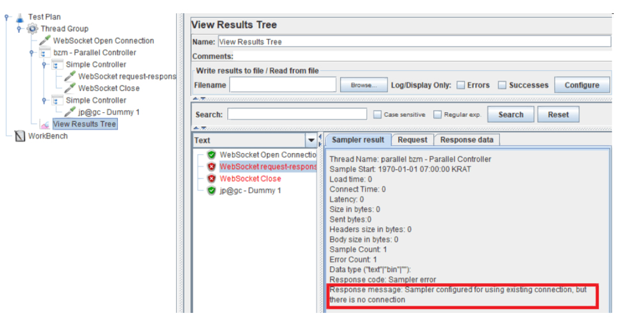
Task: Collapse the Test Plan tree node
Action: (x=7, y=17)
